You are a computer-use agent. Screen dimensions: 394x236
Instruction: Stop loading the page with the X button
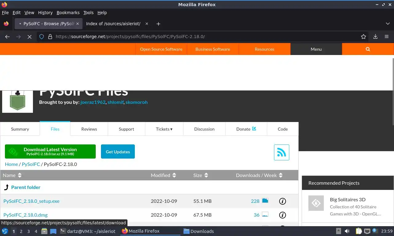tap(30, 37)
